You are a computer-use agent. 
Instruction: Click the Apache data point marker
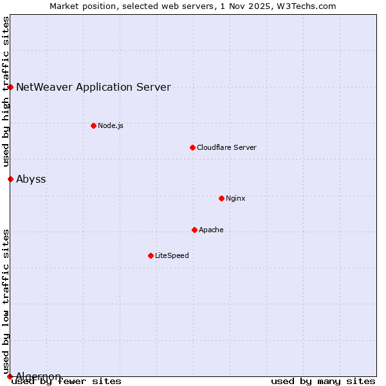coord(194,230)
